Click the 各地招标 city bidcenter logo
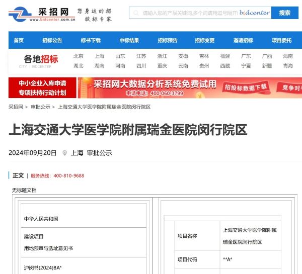This screenshot has height=274, width=302. 41,60
